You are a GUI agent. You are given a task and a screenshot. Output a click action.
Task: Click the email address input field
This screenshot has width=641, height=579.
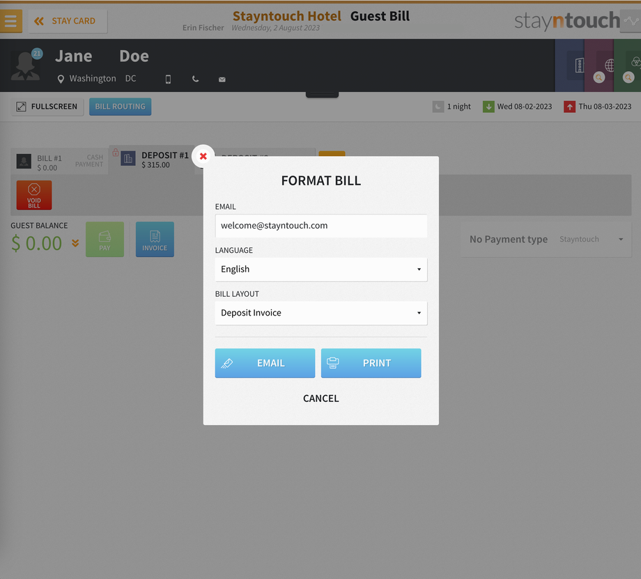pyautogui.click(x=321, y=226)
